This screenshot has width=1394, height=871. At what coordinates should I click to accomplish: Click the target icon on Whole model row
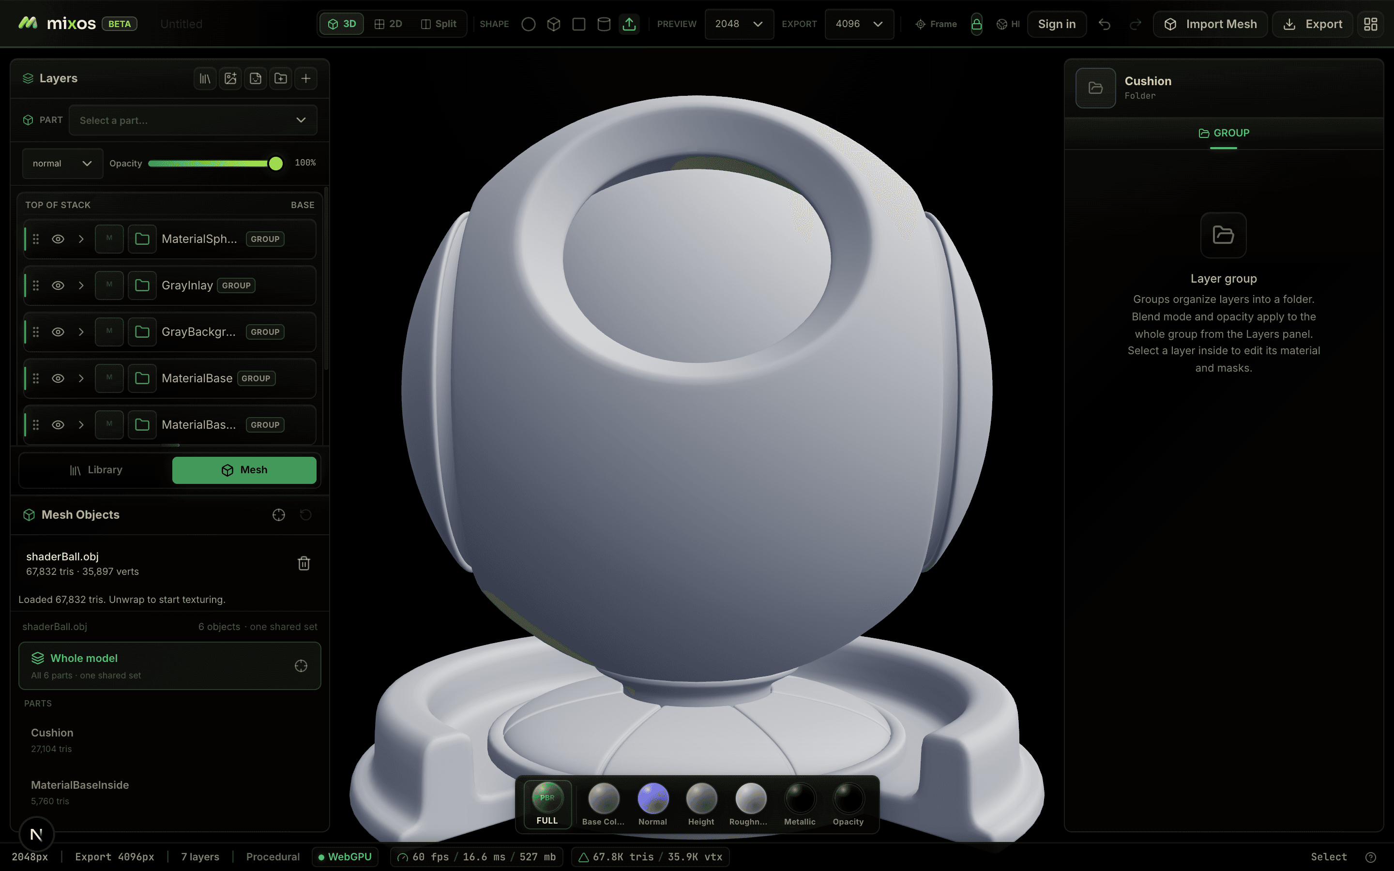tap(301, 666)
